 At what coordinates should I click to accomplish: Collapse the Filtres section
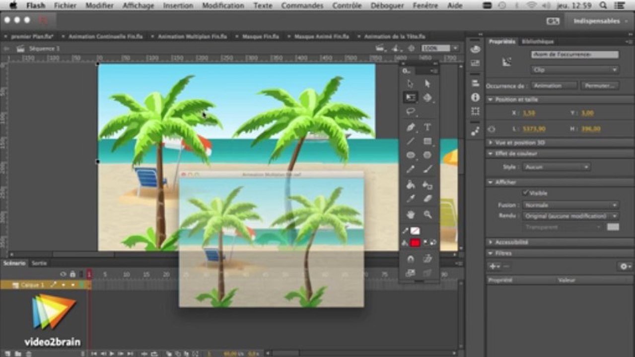[x=491, y=253]
